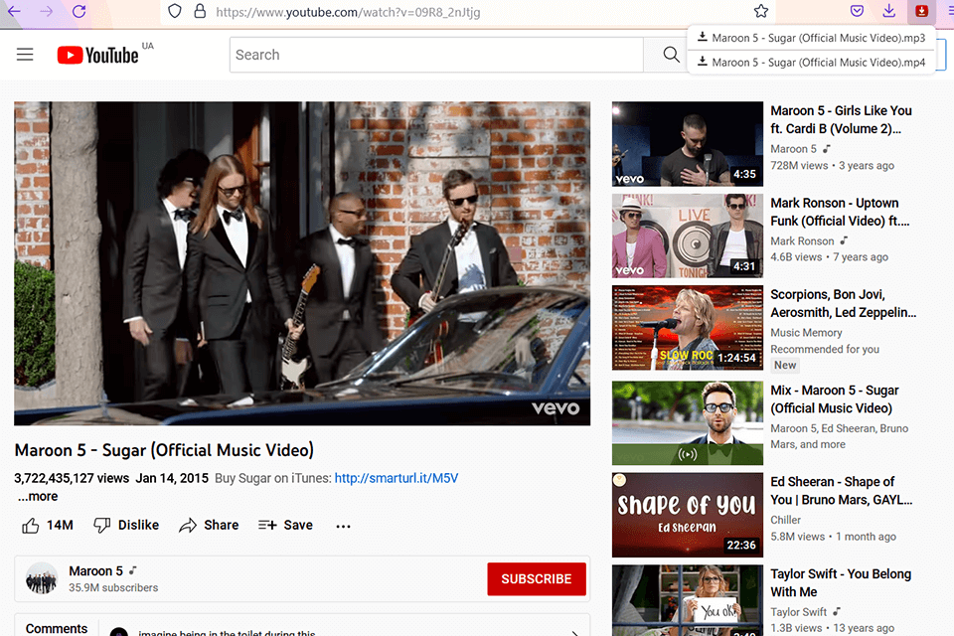The width and height of the screenshot is (954, 636).
Task: Bookmark this page with the star icon
Action: tap(760, 11)
